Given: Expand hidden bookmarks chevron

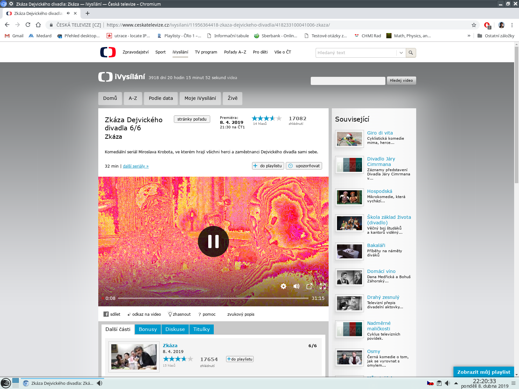Looking at the screenshot, I should coord(469,36).
